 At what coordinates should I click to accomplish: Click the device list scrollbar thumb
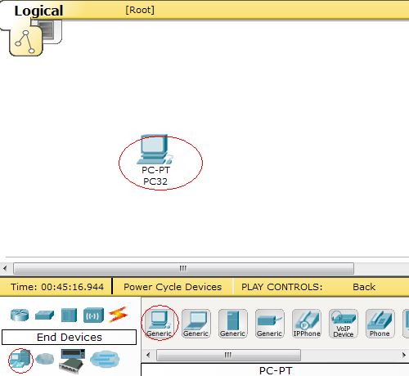228,355
